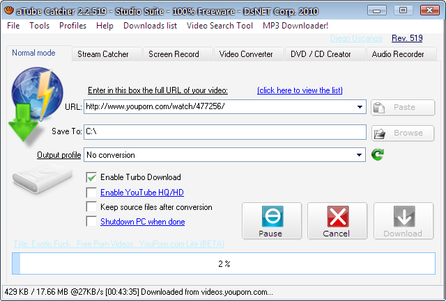Open the Video Search Tool menu
Screen dimensions: 446x301
click(x=220, y=26)
